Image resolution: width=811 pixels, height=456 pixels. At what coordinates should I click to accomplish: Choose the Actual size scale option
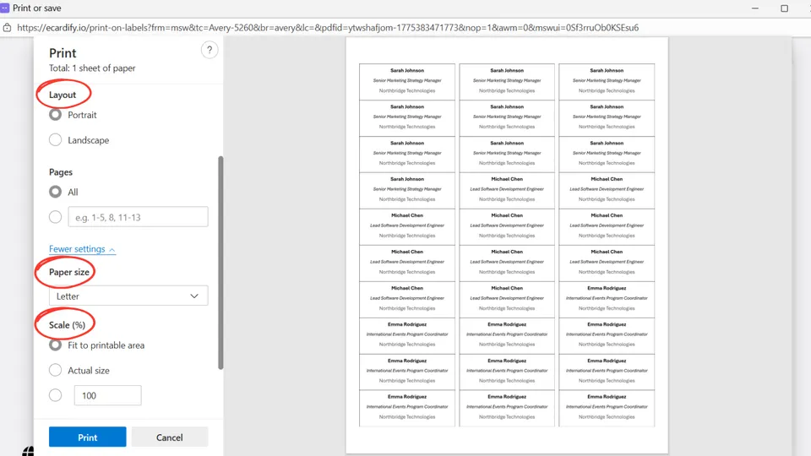click(x=56, y=370)
